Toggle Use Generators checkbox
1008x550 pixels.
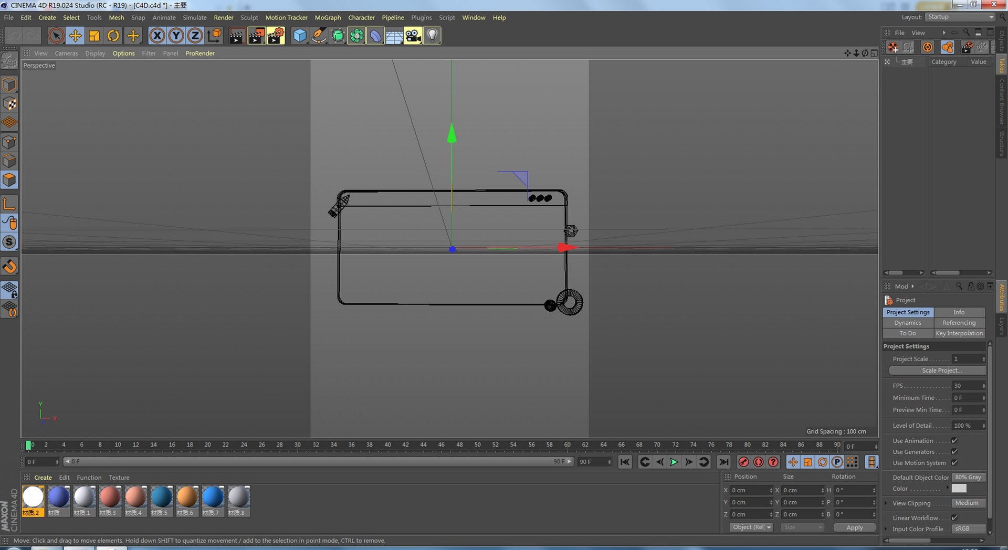[954, 451]
